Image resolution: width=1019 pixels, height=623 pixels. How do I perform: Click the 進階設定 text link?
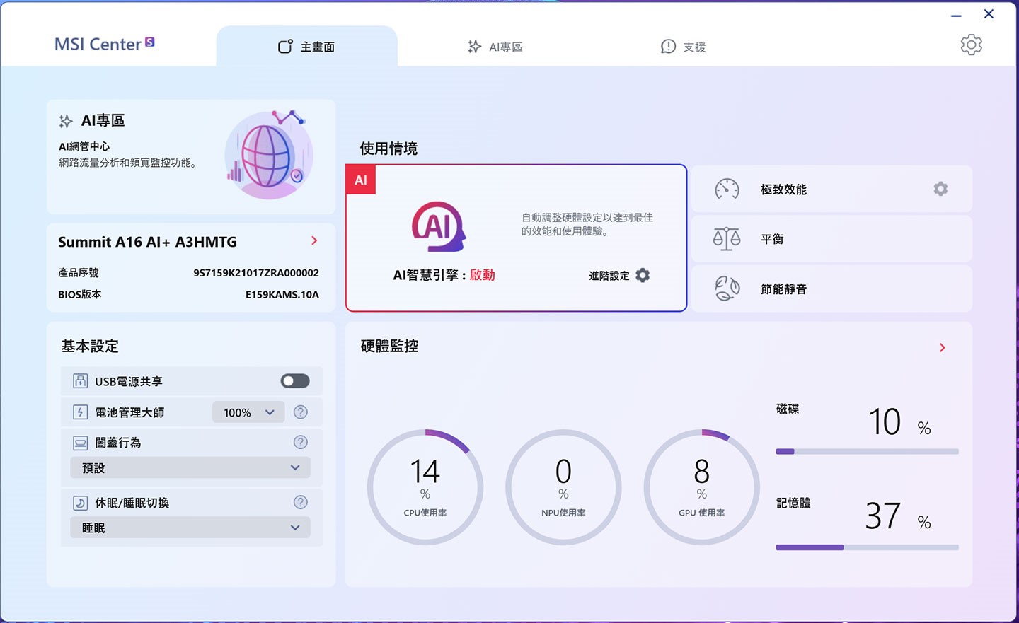[x=609, y=276]
